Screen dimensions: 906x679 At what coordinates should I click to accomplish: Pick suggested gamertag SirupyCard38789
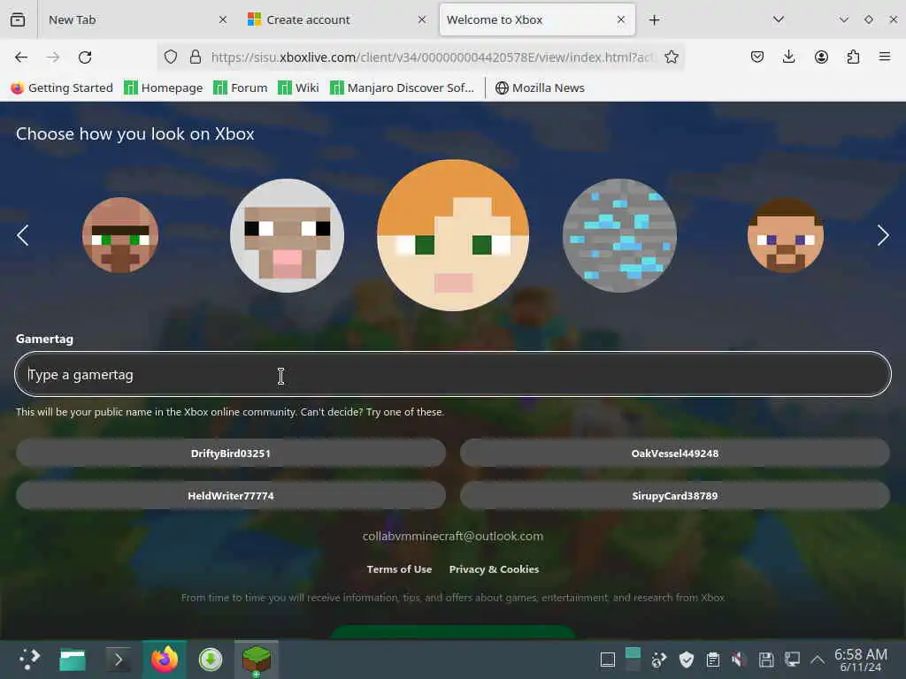tap(675, 495)
